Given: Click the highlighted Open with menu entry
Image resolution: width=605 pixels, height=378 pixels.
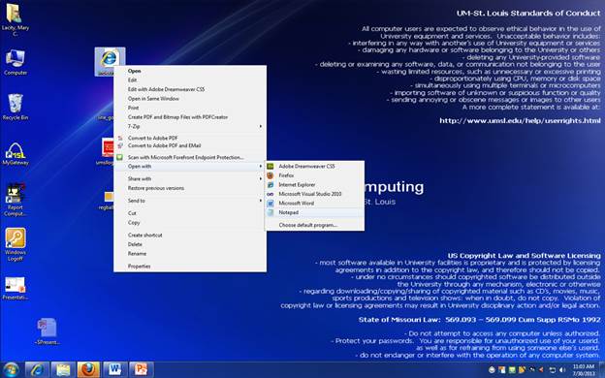Looking at the screenshot, I should pos(189,167).
